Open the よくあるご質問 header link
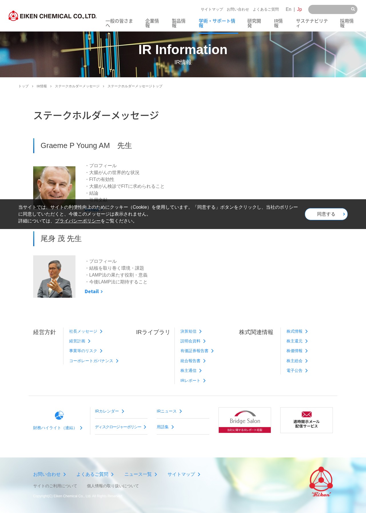The image size is (366, 513). [x=266, y=9]
